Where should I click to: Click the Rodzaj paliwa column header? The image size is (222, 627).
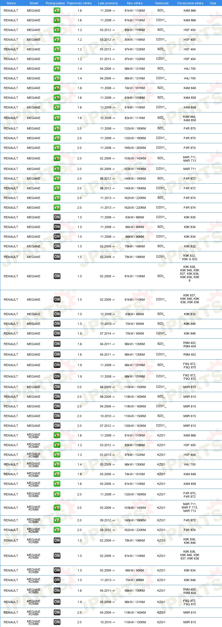(55, 3)
